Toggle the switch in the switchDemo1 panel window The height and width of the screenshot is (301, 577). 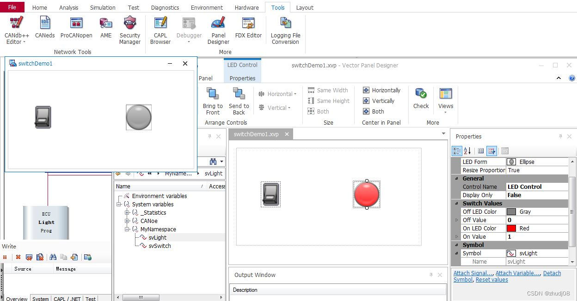point(43,117)
